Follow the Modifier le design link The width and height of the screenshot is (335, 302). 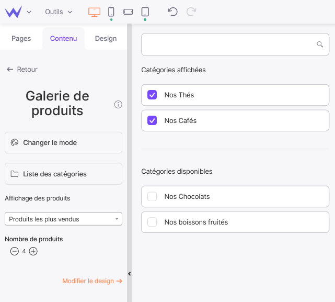coord(93,281)
